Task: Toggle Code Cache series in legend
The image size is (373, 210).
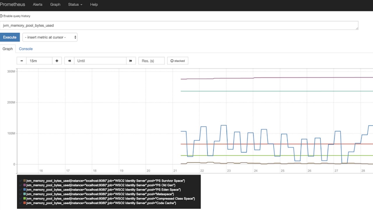Action: coord(101,203)
